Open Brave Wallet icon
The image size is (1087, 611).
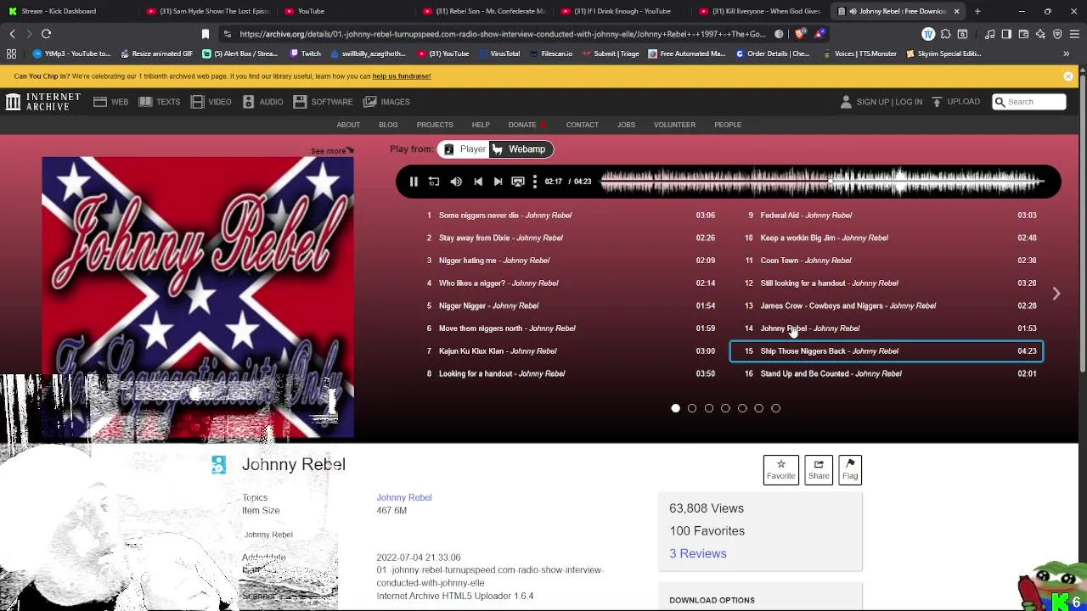coord(1023,34)
